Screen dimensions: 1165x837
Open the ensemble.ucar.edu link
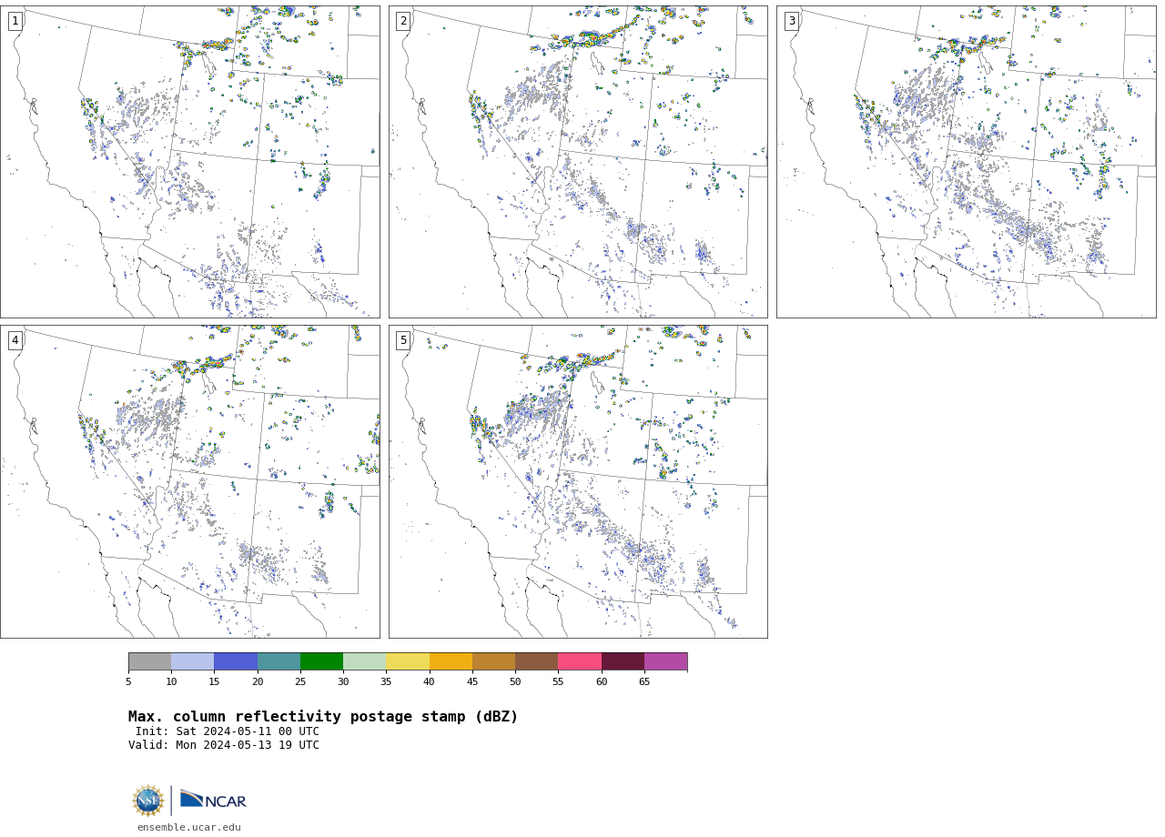[x=189, y=828]
